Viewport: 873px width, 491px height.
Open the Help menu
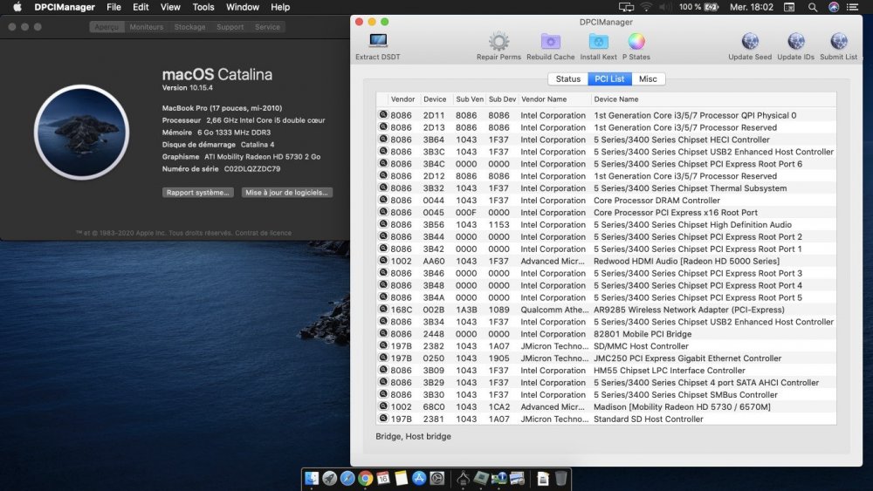280,7
